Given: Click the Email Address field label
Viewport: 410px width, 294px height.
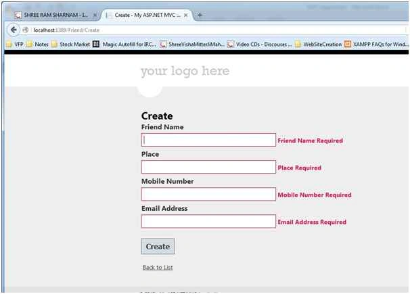Looking at the screenshot, I should pyautogui.click(x=164, y=209).
